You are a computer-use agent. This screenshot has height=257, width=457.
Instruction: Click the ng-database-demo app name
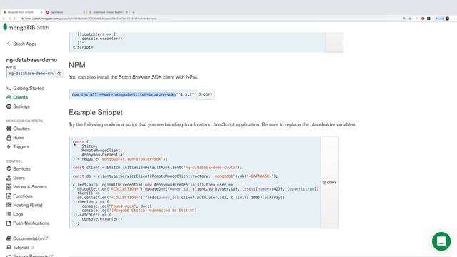[31, 60]
